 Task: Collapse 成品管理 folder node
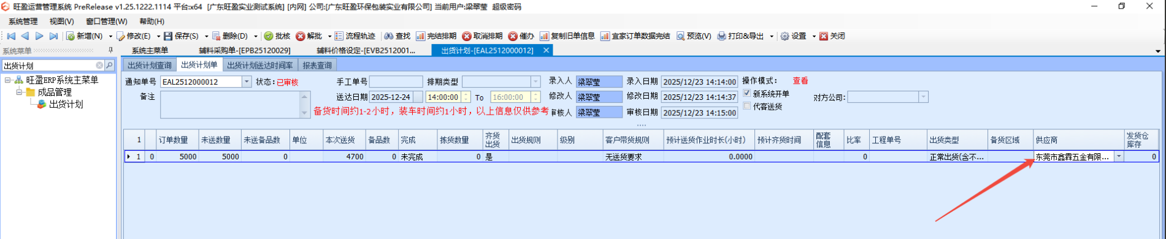pos(19,93)
